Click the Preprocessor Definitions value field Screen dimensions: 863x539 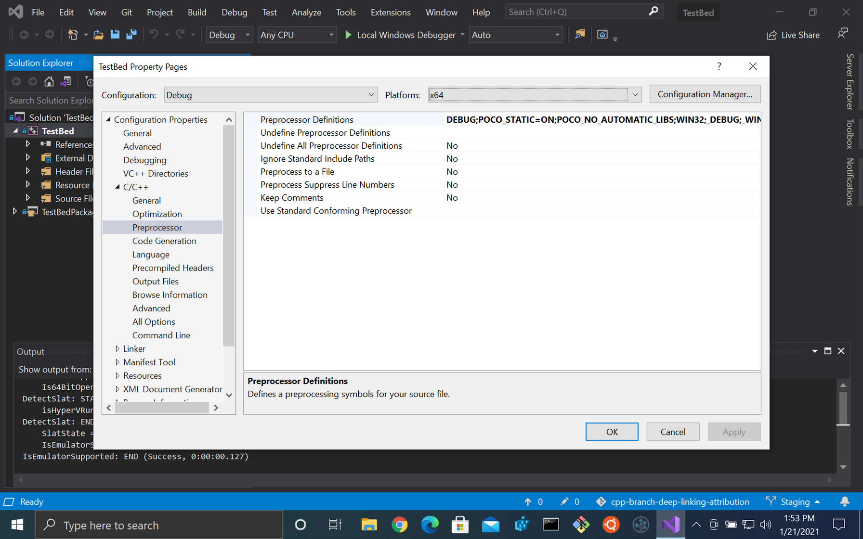[x=602, y=119]
